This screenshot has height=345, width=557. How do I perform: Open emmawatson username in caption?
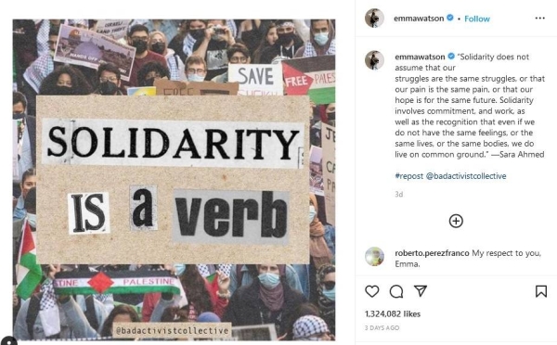coord(420,57)
